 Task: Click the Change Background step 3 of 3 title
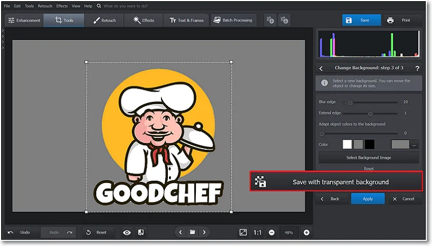pos(369,68)
